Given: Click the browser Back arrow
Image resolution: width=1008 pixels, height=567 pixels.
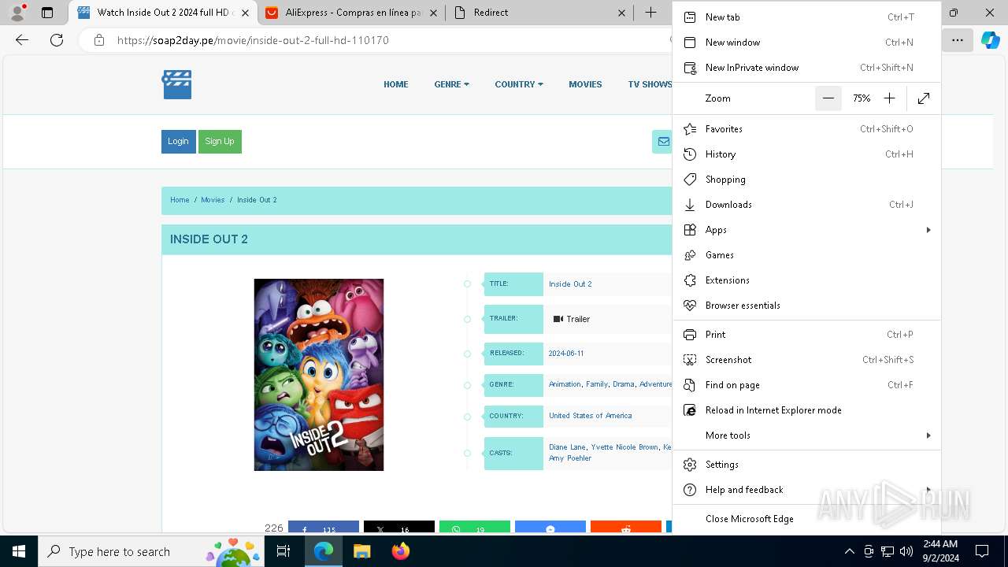Looking at the screenshot, I should [22, 40].
